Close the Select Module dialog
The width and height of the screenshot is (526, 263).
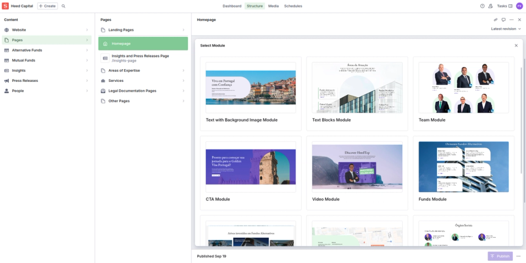pyautogui.click(x=516, y=46)
